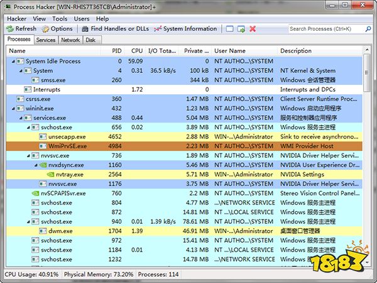Switch to the Services tab

click(x=45, y=40)
